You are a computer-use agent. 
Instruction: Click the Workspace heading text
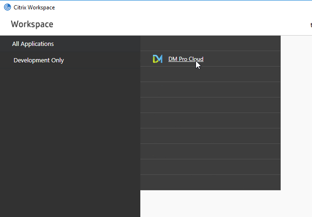(32, 24)
